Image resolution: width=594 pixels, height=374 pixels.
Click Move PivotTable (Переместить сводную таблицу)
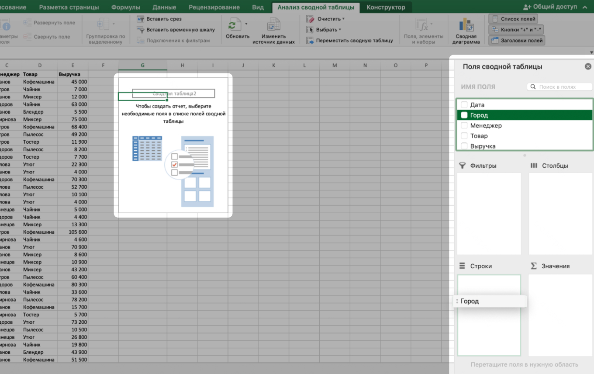point(349,40)
